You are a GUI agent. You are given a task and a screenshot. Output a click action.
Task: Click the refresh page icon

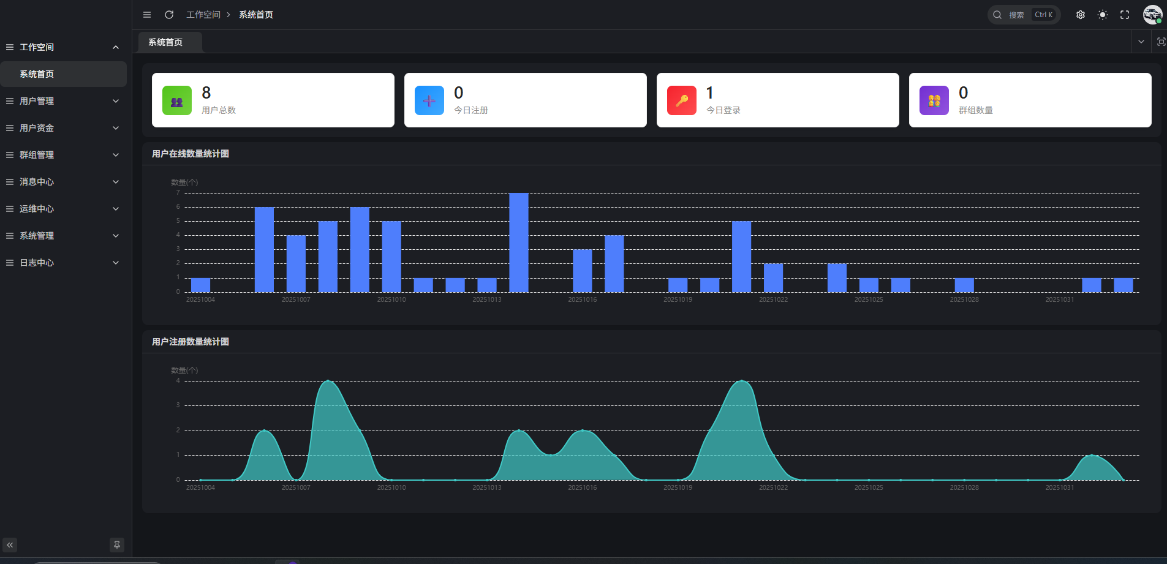169,15
